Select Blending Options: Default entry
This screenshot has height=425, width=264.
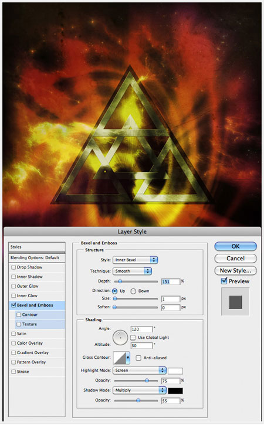[37, 258]
